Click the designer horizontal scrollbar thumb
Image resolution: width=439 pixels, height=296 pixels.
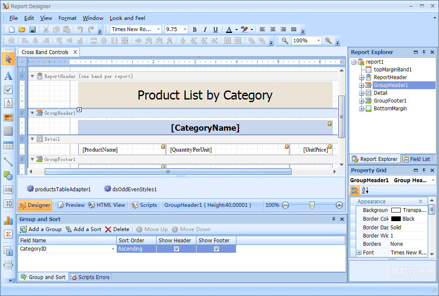[x=168, y=171]
